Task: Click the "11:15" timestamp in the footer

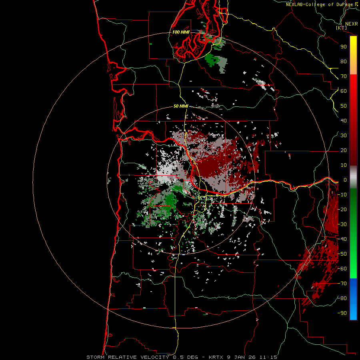Action: tap(268, 357)
